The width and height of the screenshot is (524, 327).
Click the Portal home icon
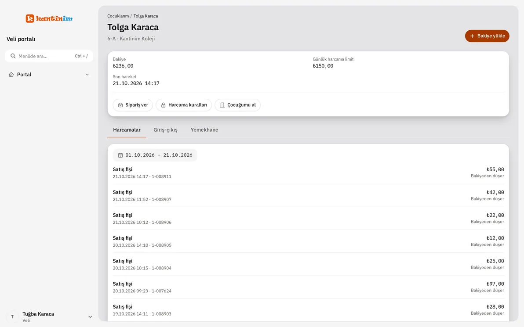click(11, 75)
